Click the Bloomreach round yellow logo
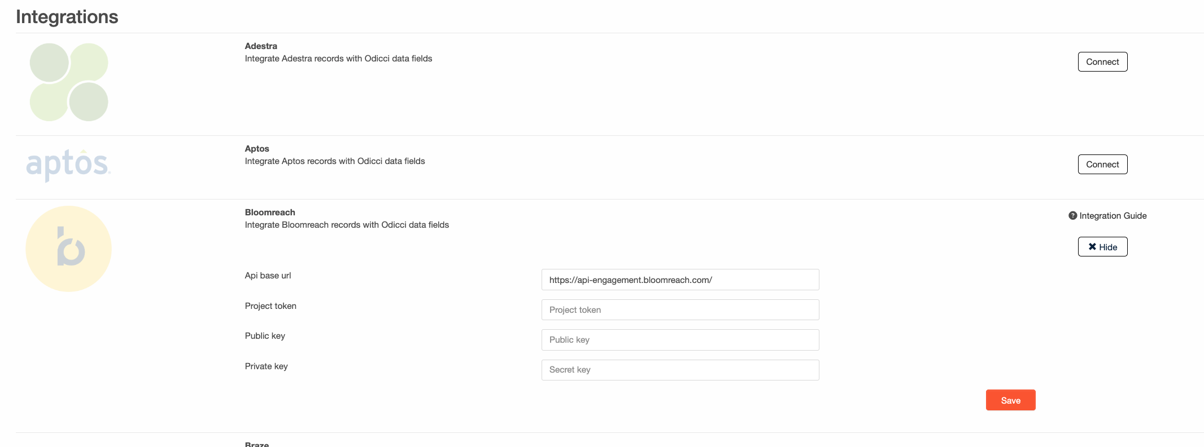This screenshot has height=447, width=1204. pos(69,249)
